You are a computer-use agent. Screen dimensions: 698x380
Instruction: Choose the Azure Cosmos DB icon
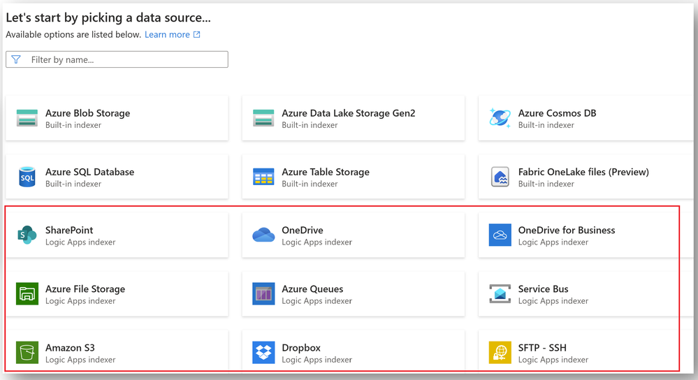[500, 118]
